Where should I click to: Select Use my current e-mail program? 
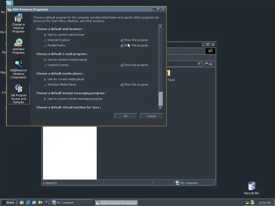coord(66,60)
